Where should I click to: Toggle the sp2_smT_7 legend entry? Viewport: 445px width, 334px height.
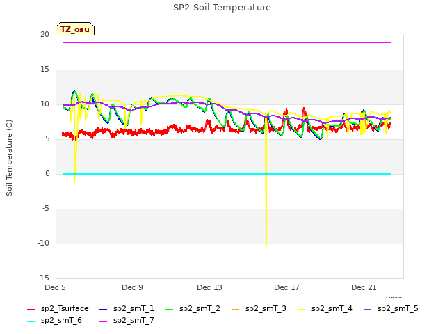[x=127, y=321]
